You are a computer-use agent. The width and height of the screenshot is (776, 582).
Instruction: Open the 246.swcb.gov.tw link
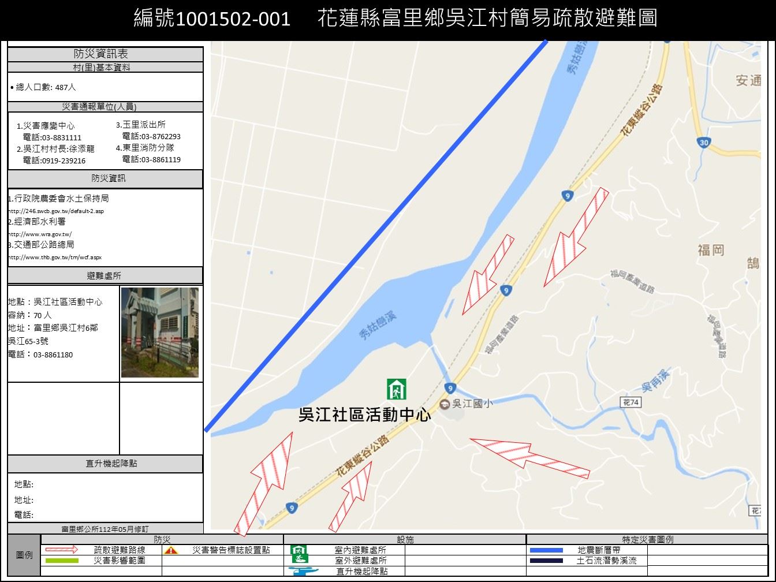click(x=56, y=211)
